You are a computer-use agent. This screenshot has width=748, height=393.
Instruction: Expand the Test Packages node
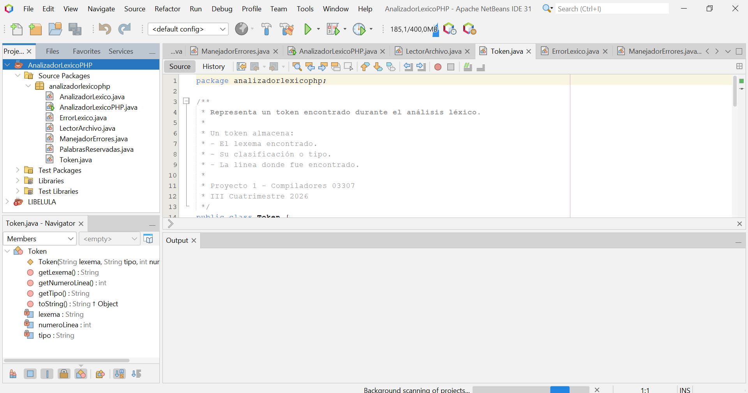pos(18,170)
